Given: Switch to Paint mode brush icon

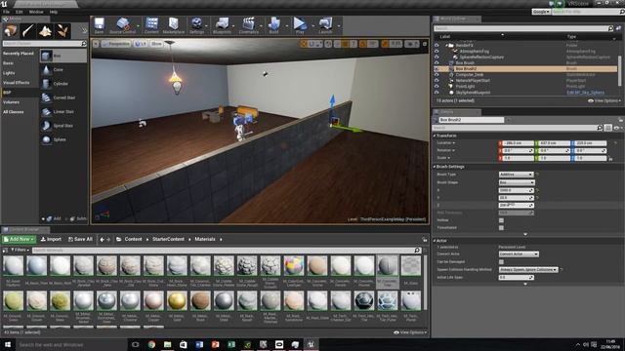Looking at the screenshot, I should click(28, 31).
